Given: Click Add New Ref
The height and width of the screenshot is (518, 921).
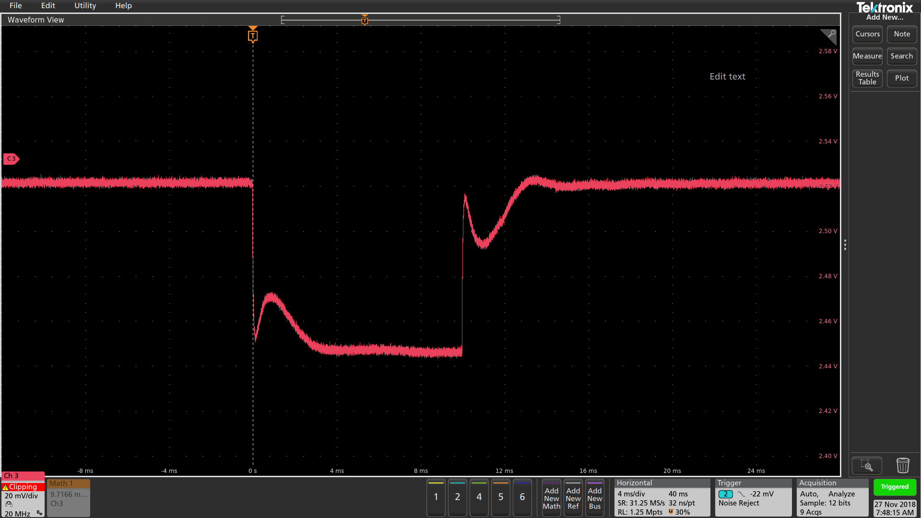Looking at the screenshot, I should (573, 498).
